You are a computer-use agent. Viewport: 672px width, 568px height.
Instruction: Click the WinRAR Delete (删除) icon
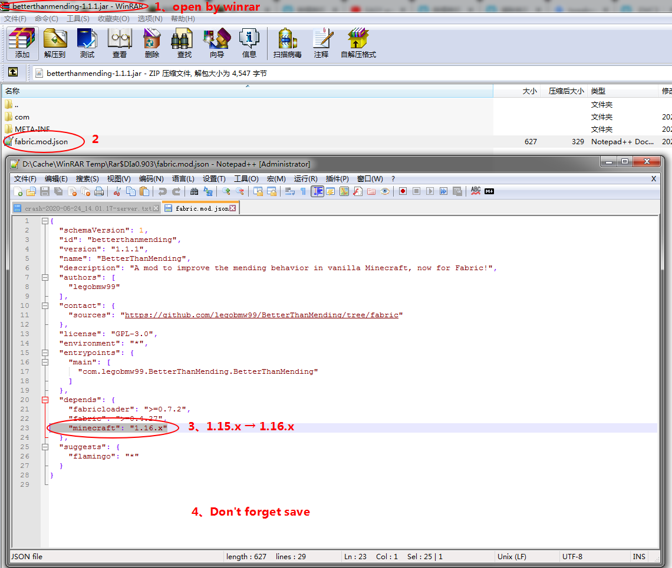pyautogui.click(x=152, y=43)
